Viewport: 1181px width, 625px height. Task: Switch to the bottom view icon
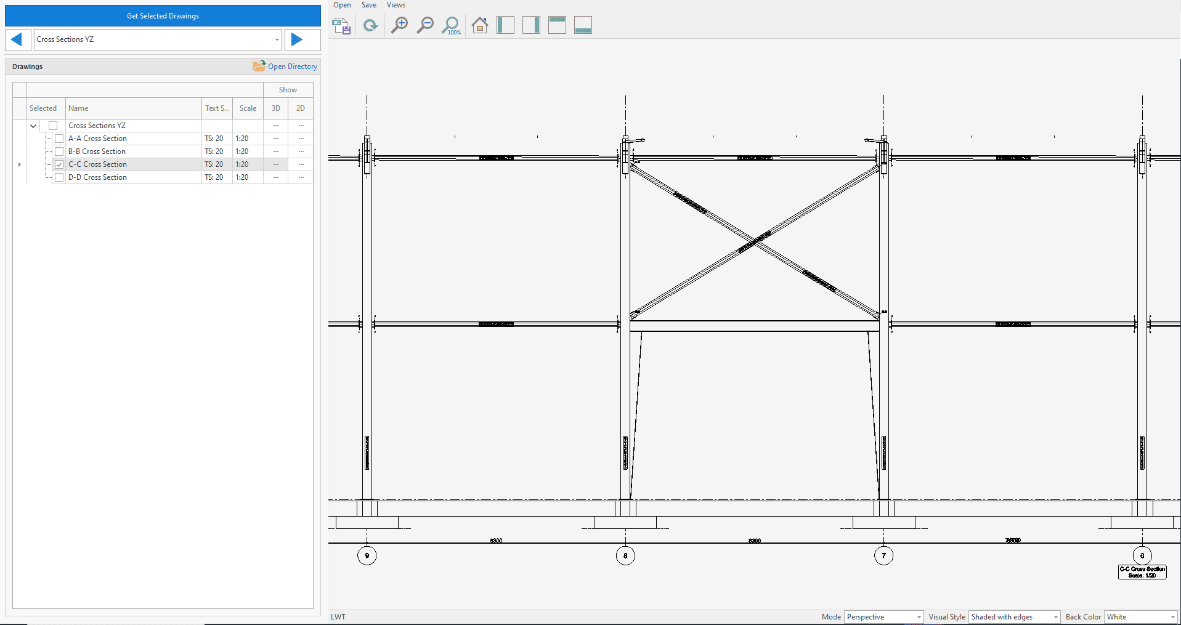[583, 26]
